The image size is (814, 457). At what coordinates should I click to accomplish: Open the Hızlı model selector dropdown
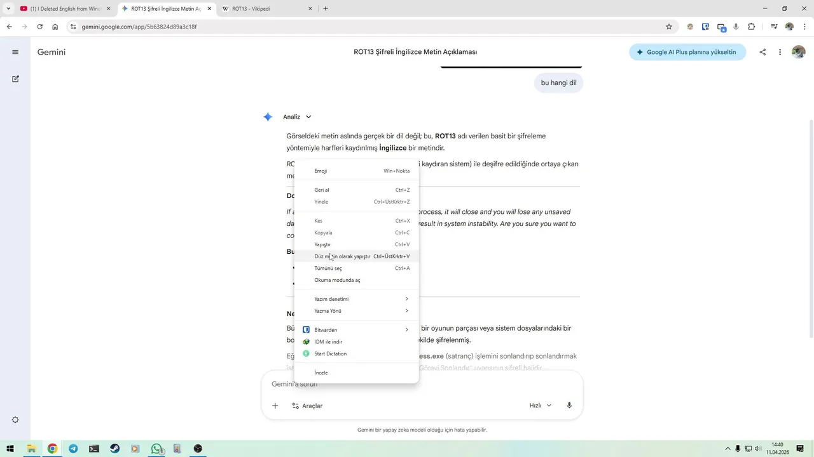point(541,406)
